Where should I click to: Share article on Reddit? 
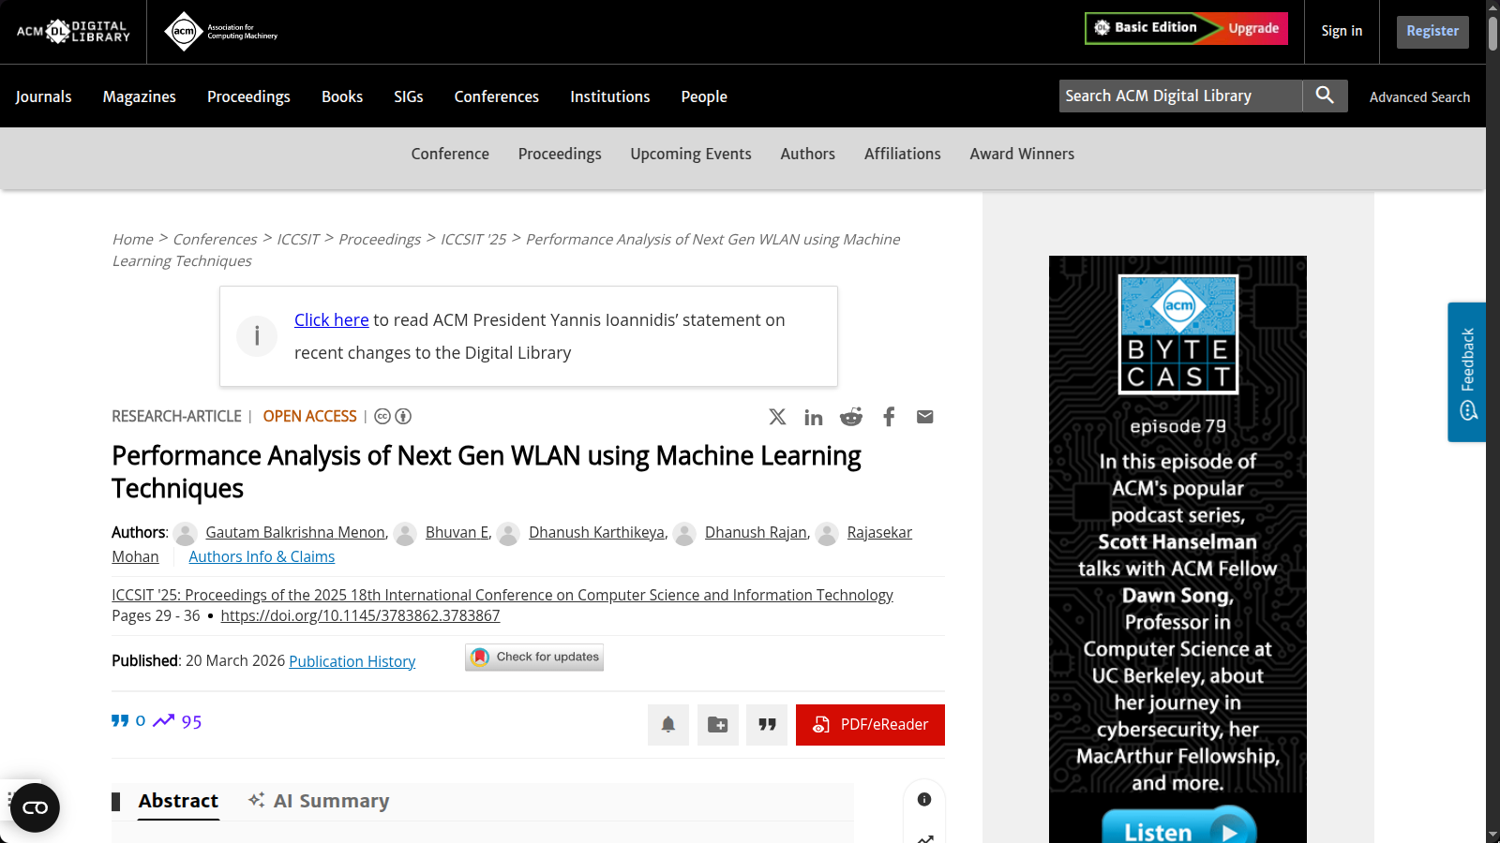pyautogui.click(x=850, y=417)
